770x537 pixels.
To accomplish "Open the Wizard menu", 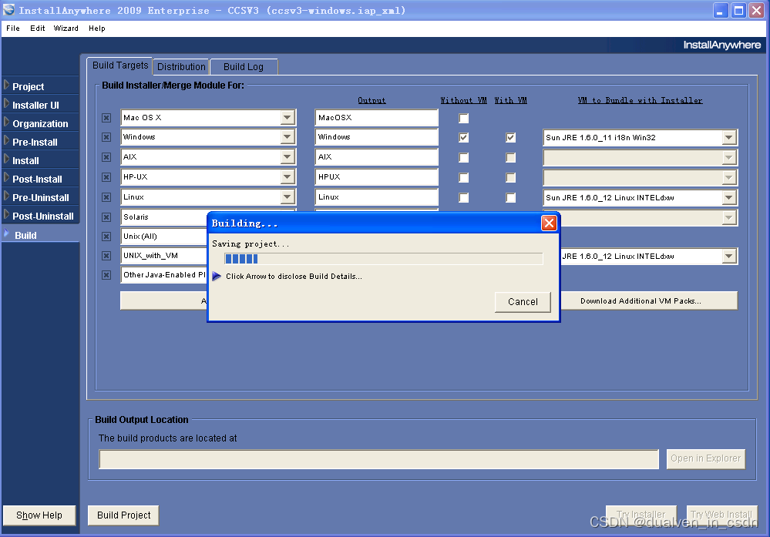I will click(66, 28).
